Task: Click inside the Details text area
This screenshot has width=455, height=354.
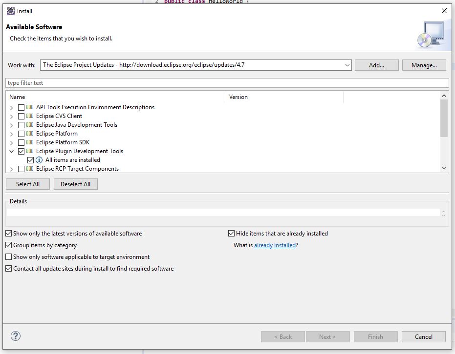Action: point(223,213)
